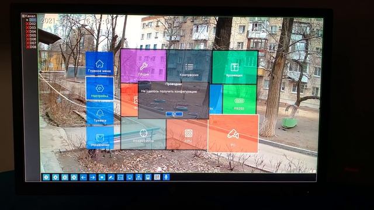
Task: Select channel D05 in the list
Action: (x=31, y=35)
